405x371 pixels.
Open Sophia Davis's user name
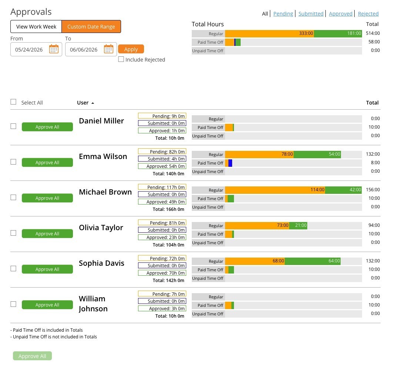(x=101, y=263)
